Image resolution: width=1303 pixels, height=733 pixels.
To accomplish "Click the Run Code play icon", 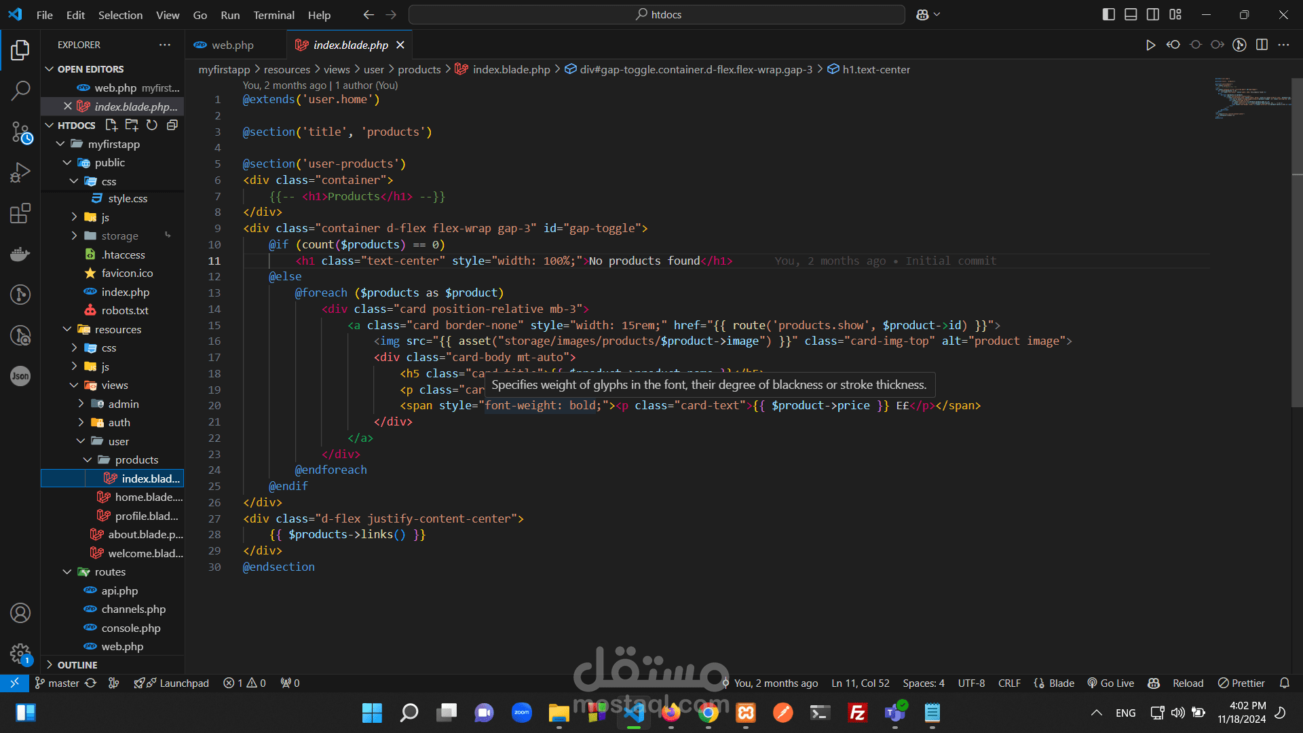I will pos(1150,45).
